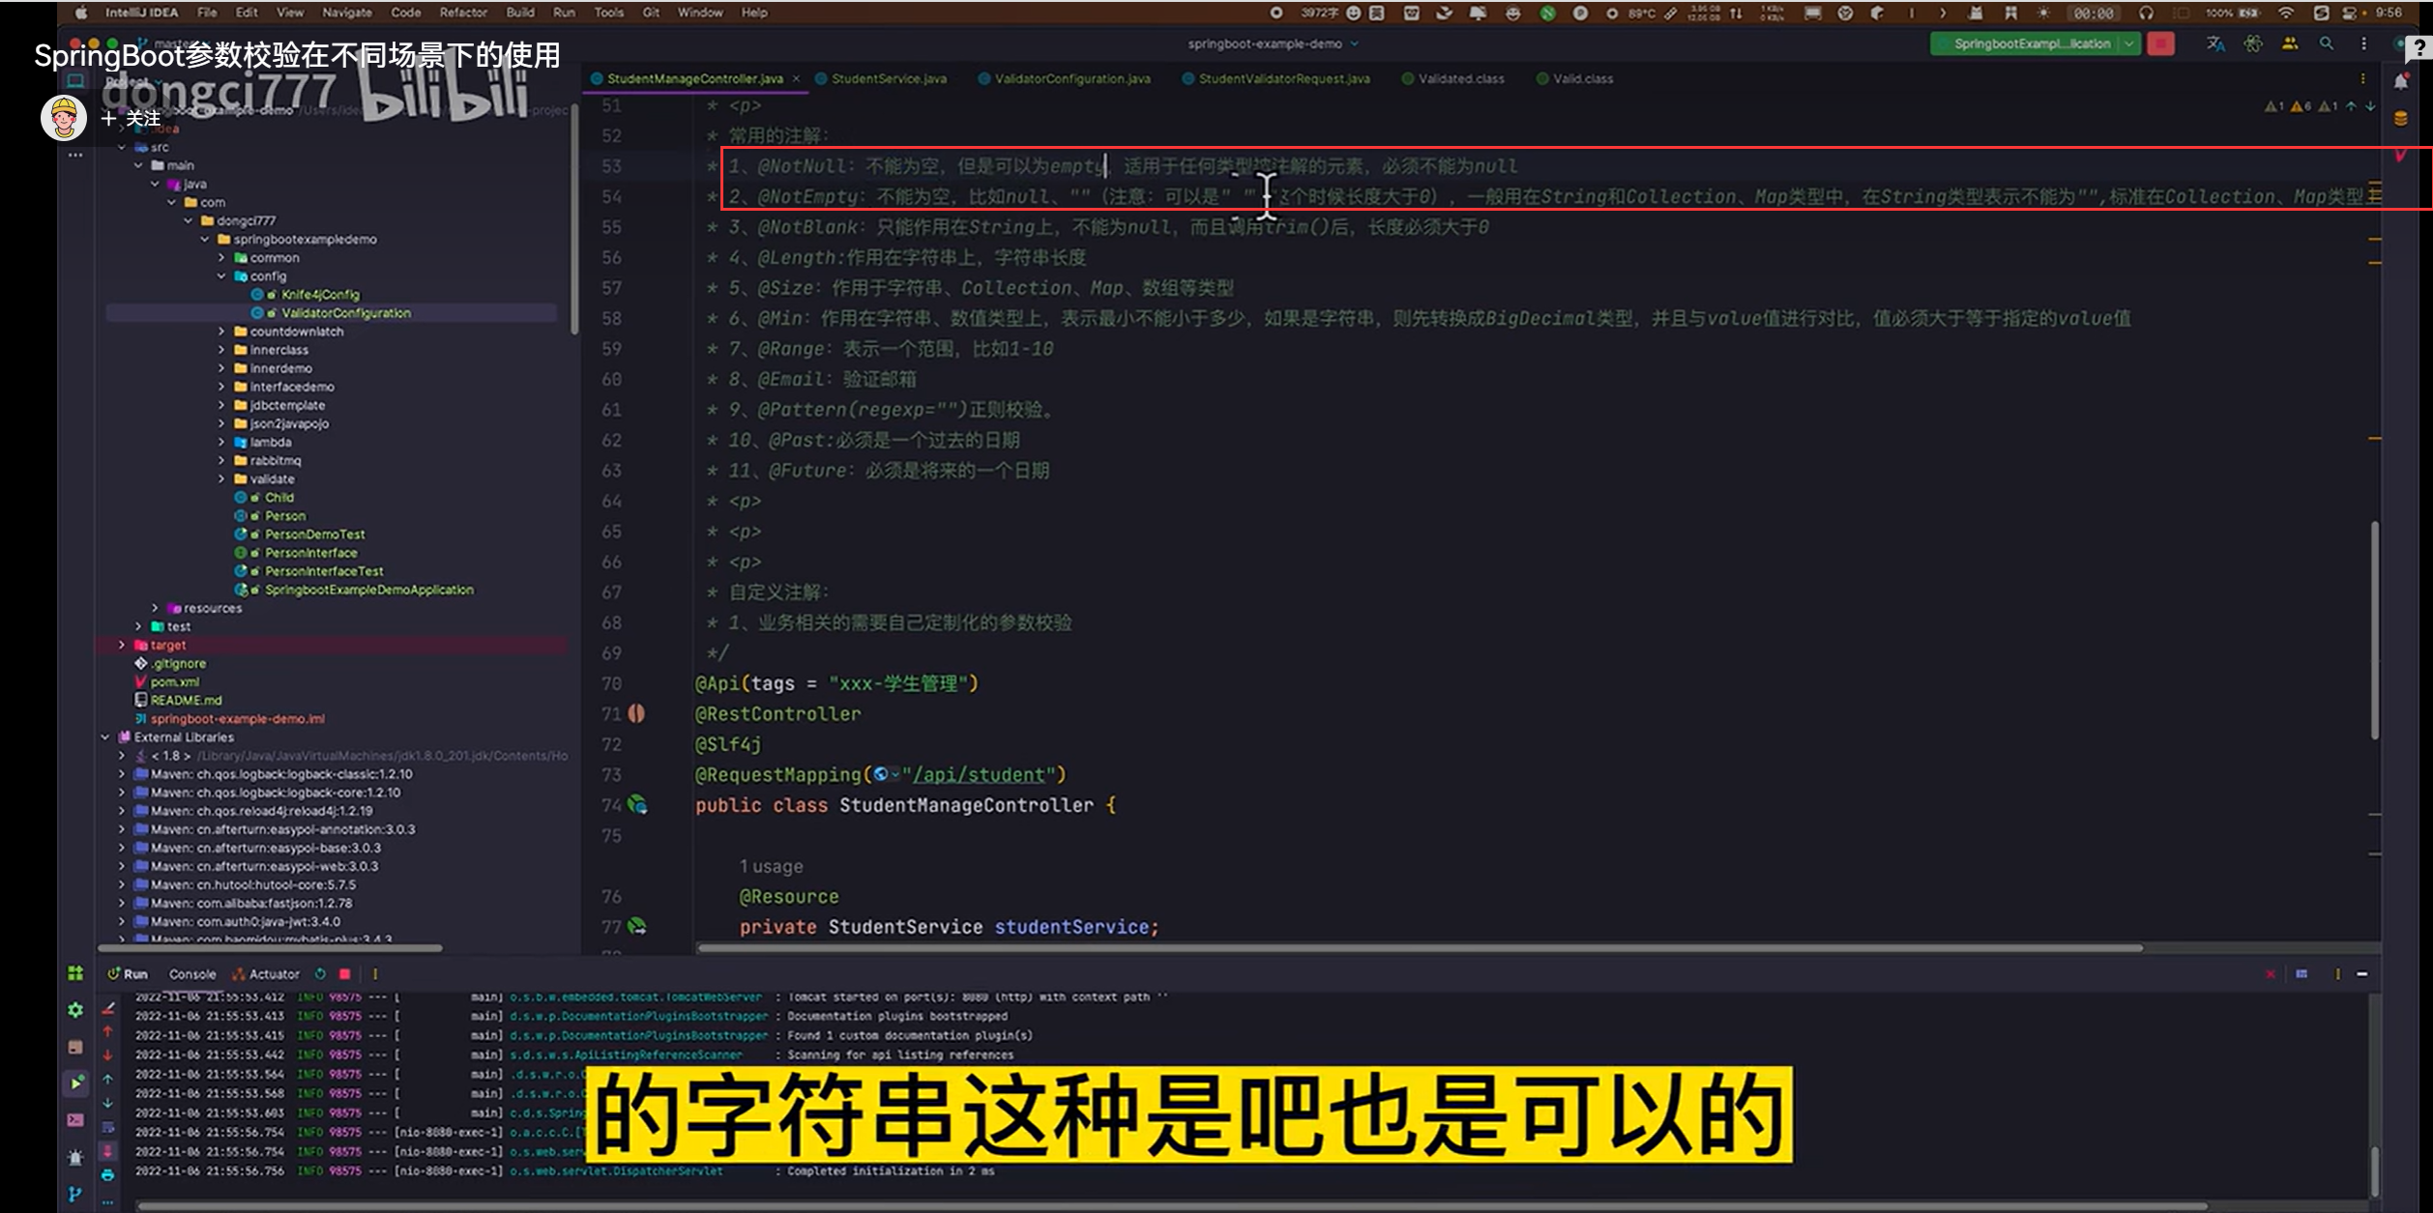Open the Notifications bell tool window

[2401, 82]
